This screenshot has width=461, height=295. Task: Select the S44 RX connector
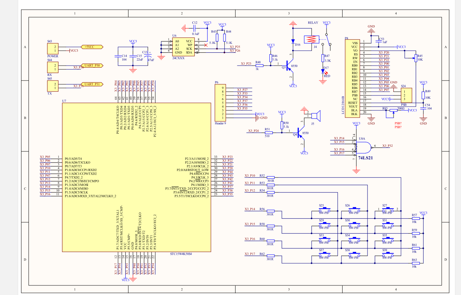(53, 67)
